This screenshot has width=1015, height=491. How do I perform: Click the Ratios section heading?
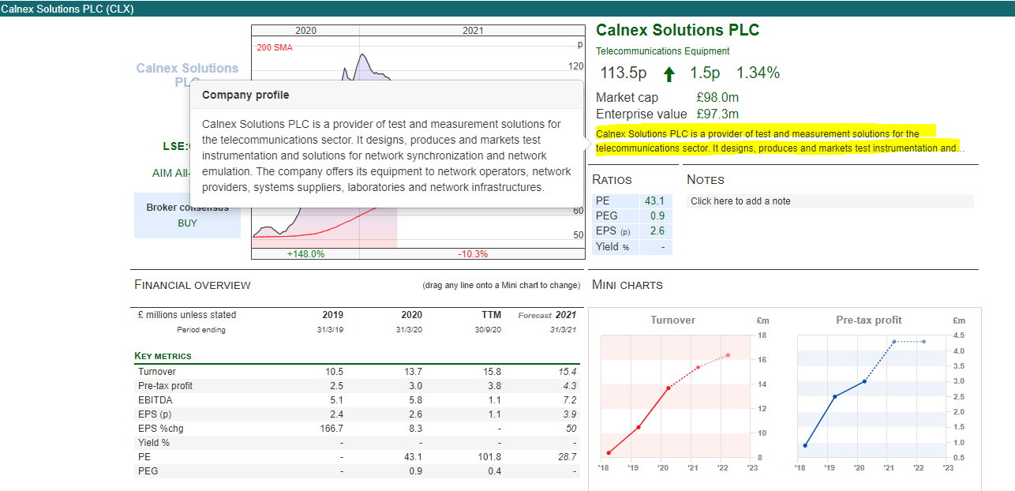(612, 180)
